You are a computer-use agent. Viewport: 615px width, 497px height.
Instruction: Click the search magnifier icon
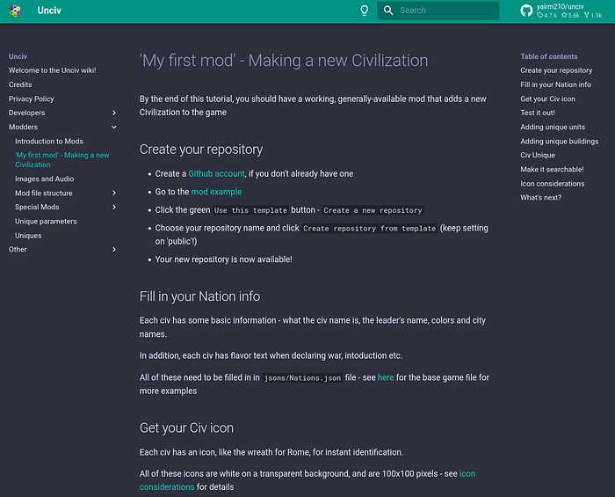point(388,11)
